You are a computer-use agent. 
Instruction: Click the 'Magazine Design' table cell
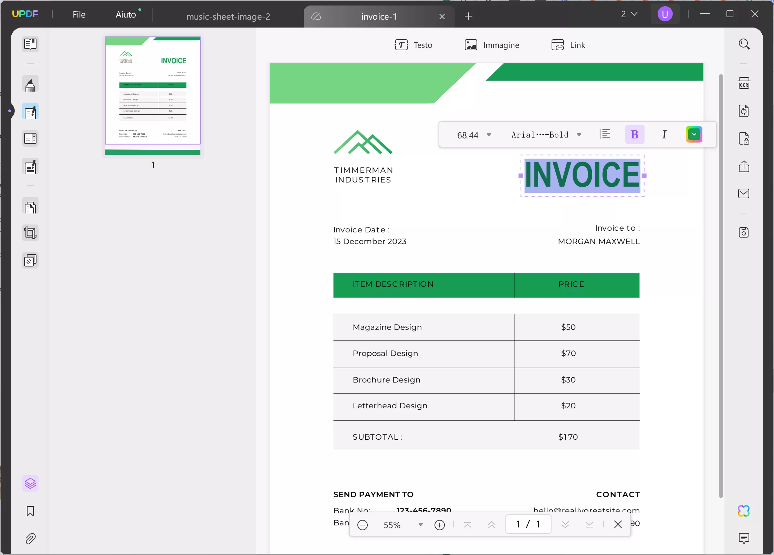(x=387, y=327)
